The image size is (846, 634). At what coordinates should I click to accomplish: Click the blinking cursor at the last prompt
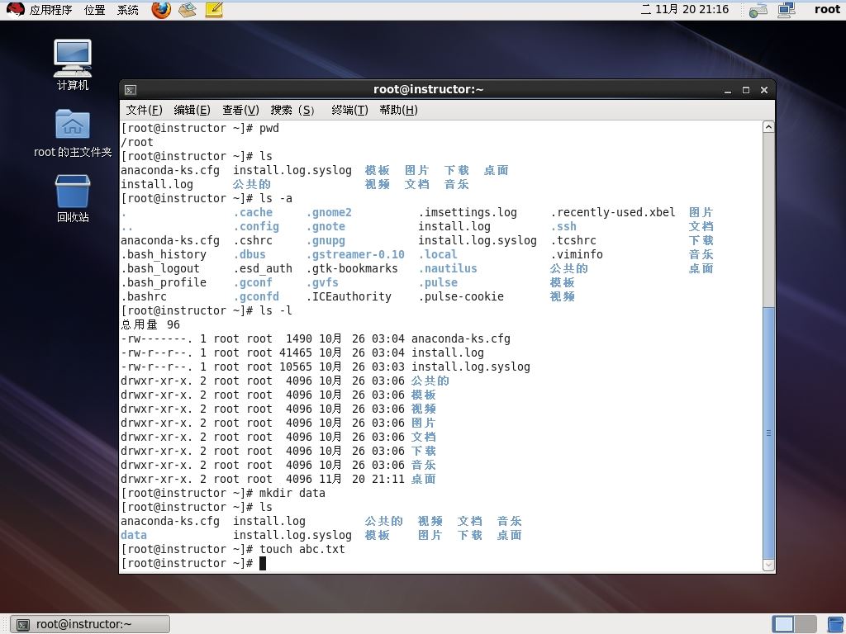click(263, 563)
